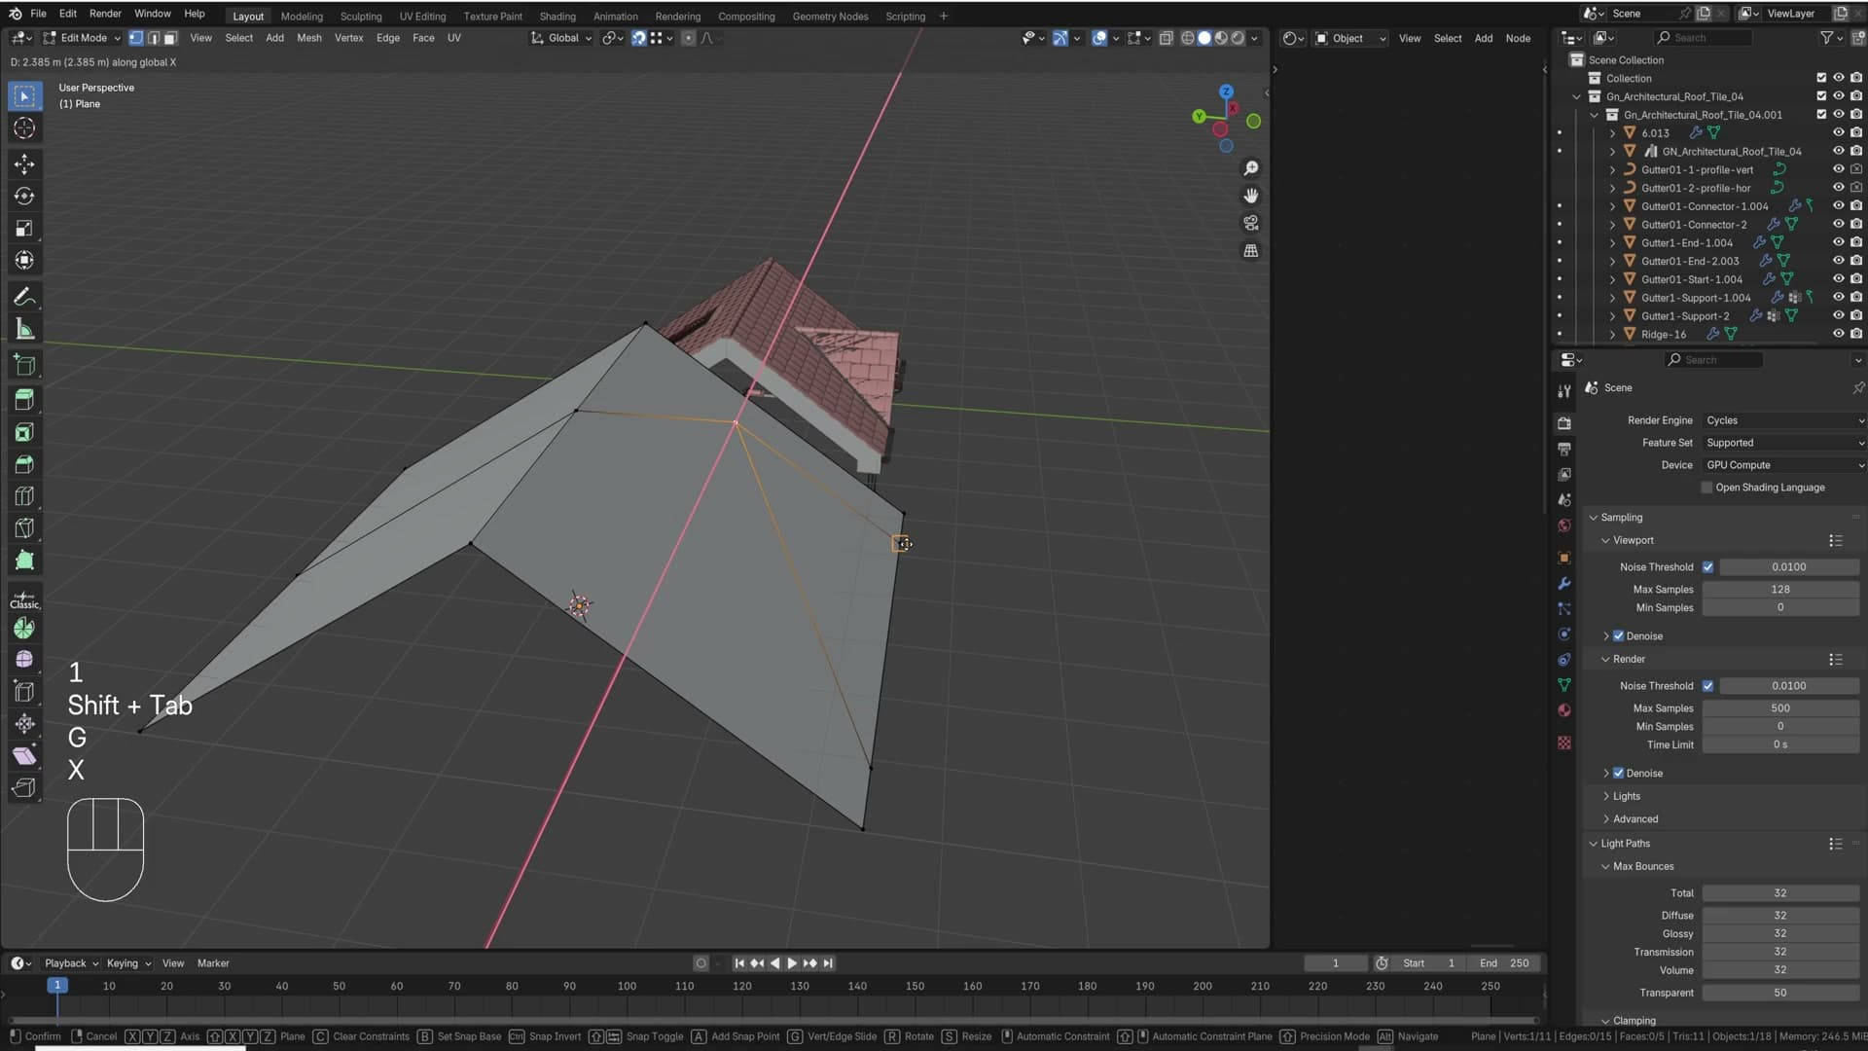Hide Ridge-16 object with eye icon

(1839, 334)
